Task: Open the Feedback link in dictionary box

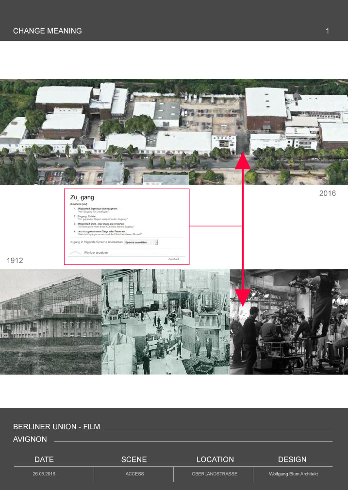Action: pyautogui.click(x=173, y=259)
